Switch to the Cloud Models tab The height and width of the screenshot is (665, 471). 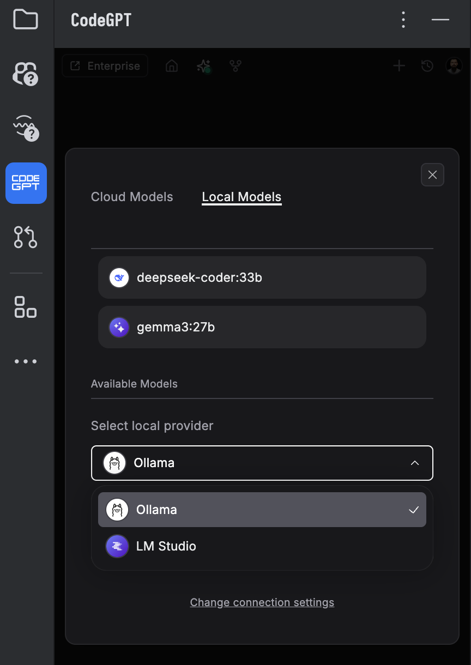[x=132, y=197]
